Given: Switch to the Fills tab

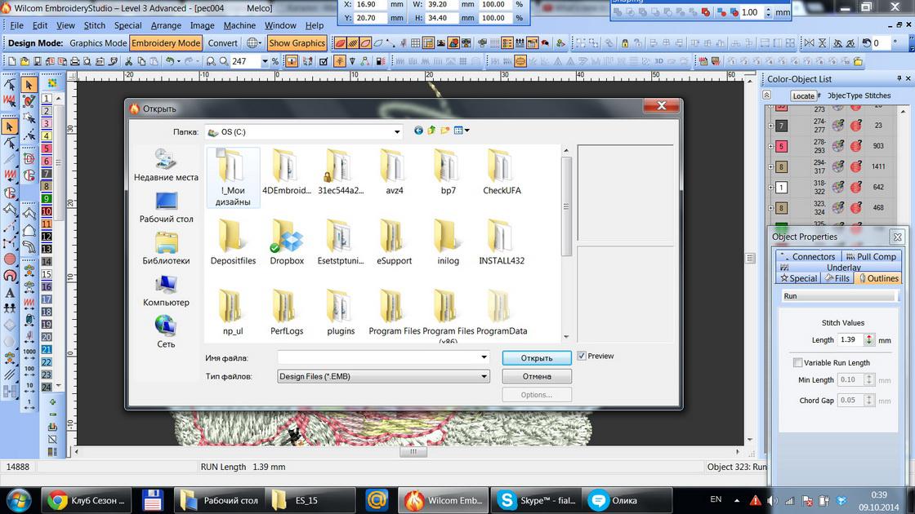Looking at the screenshot, I should click(x=837, y=278).
